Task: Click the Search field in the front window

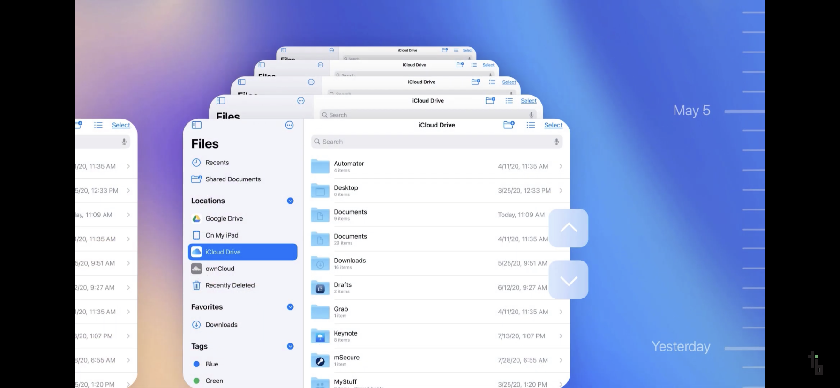Action: coord(437,142)
